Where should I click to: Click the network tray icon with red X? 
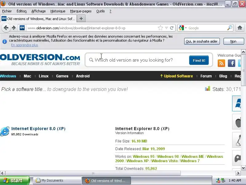[218, 180]
